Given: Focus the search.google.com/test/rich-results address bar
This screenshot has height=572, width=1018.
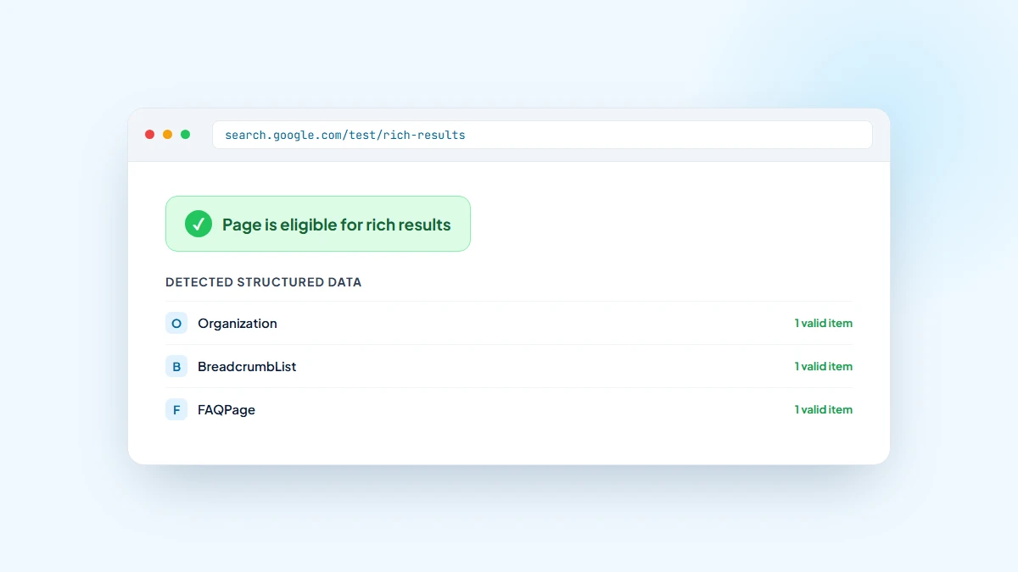Looking at the screenshot, I should 542,135.
